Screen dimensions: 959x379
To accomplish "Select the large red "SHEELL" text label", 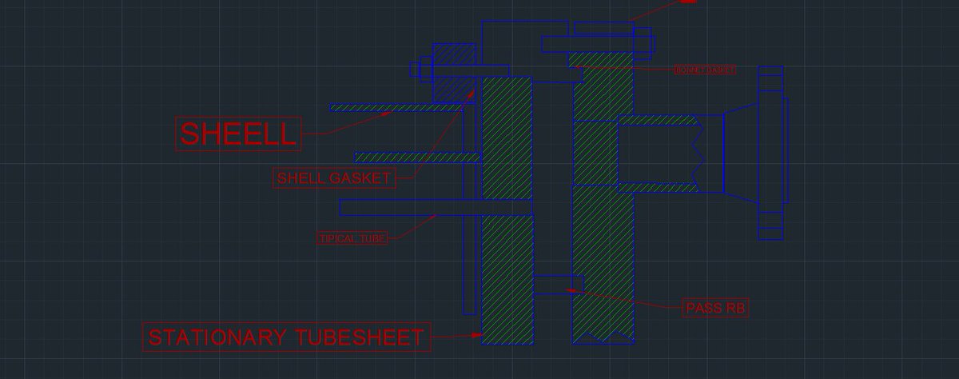I will (x=238, y=134).
